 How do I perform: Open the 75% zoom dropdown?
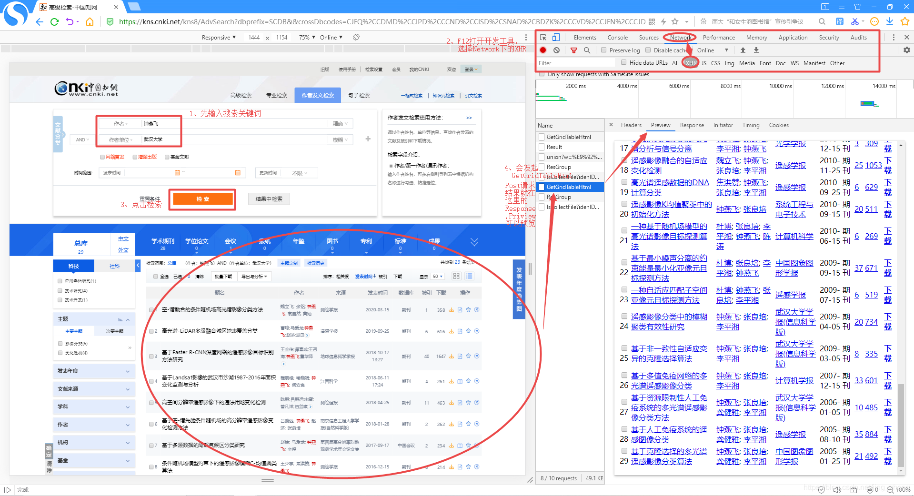(307, 37)
